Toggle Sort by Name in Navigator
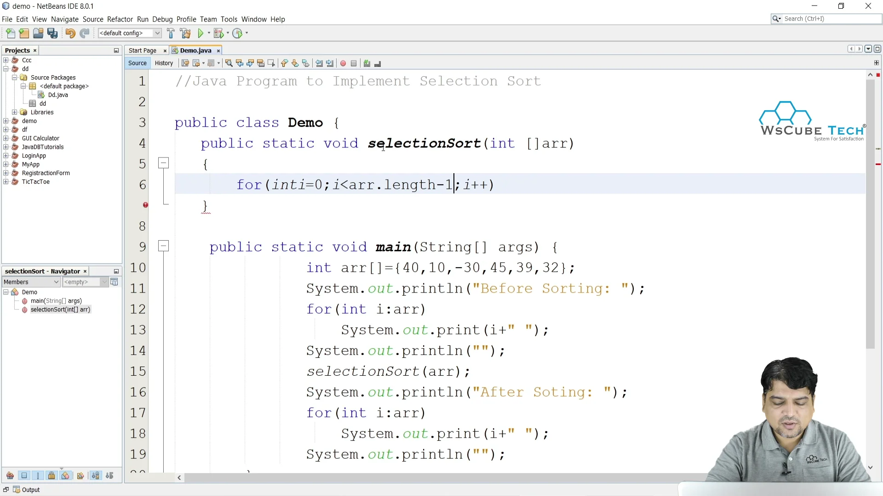The height and width of the screenshot is (496, 883). coord(95,476)
